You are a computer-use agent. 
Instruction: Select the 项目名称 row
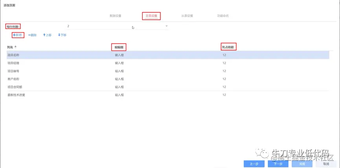(168, 55)
